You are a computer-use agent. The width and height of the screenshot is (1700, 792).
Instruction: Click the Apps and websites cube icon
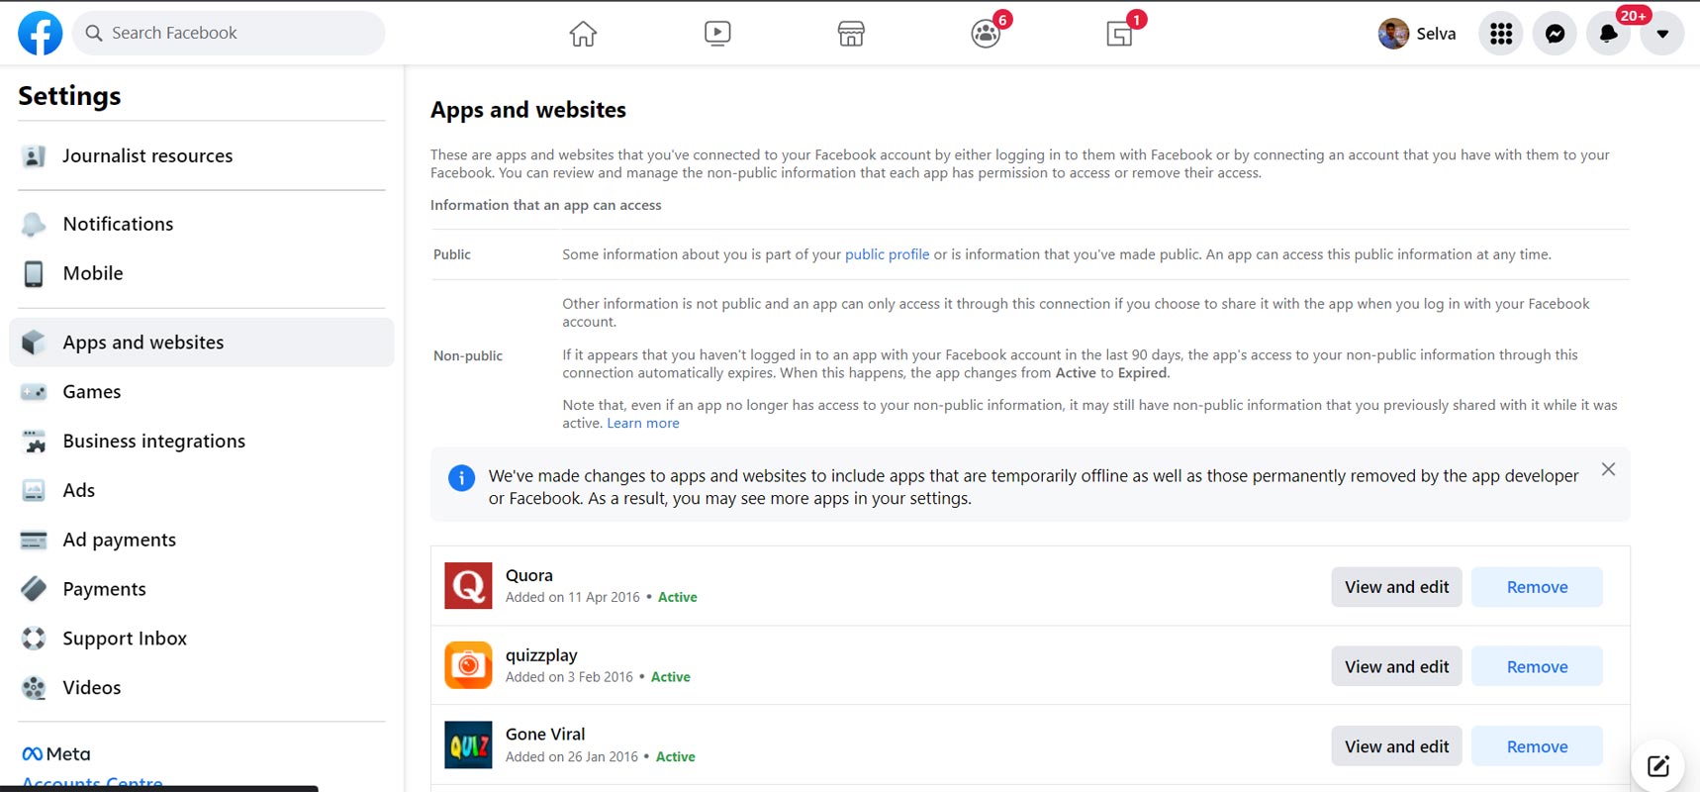click(34, 343)
